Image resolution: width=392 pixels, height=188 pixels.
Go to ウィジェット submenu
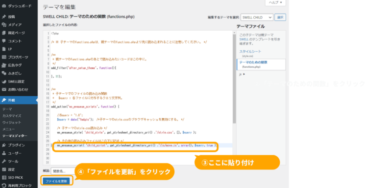[12, 123]
